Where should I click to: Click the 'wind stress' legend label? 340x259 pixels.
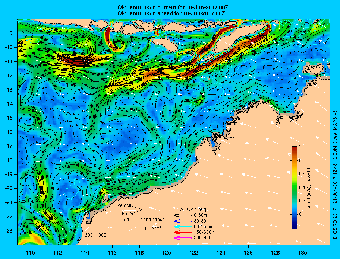coord(152,220)
